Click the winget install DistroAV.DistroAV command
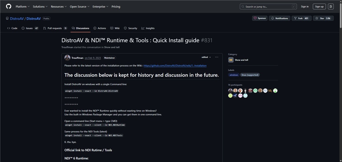The height and width of the screenshot is (162, 342). (x=92, y=91)
